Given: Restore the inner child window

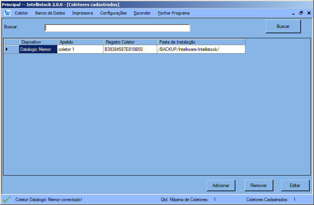Looking at the screenshot, I should (x=301, y=13).
